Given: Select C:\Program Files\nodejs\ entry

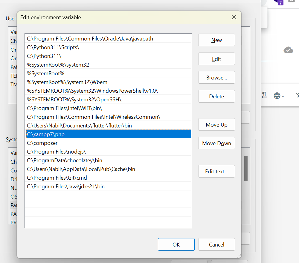Looking at the screenshot, I should tap(109, 152).
